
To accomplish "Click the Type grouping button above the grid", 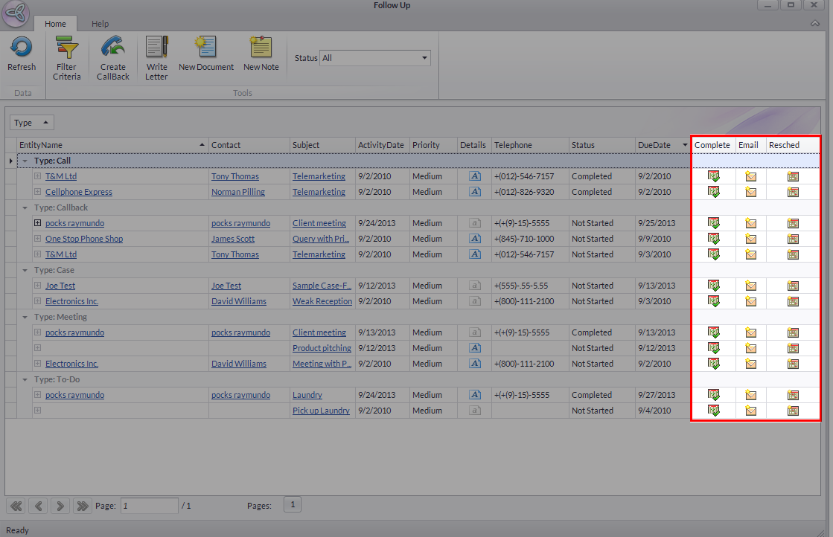I will tap(31, 123).
